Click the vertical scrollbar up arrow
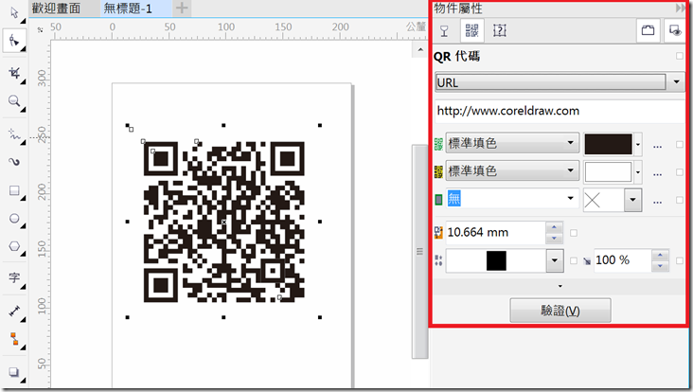Viewport: 693px width, 392px height. 420,50
